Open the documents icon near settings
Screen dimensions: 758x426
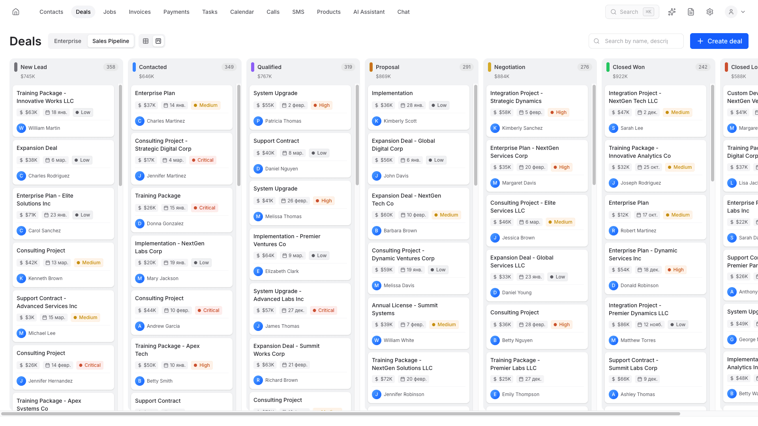click(x=691, y=12)
